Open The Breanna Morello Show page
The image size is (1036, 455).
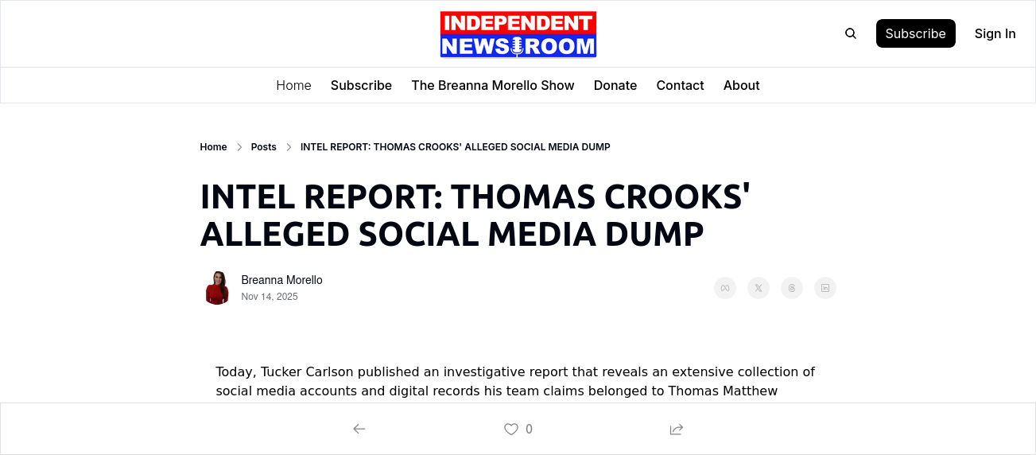coord(493,85)
